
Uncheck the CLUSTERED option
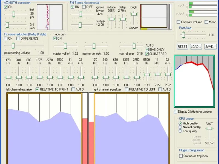(x=147, y=54)
